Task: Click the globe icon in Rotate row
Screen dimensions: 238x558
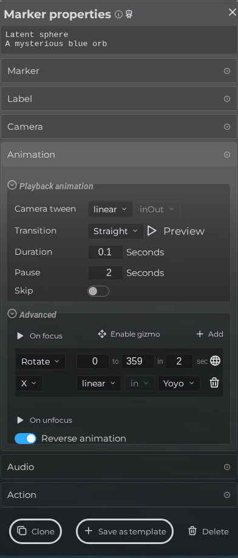Action: [x=215, y=361]
